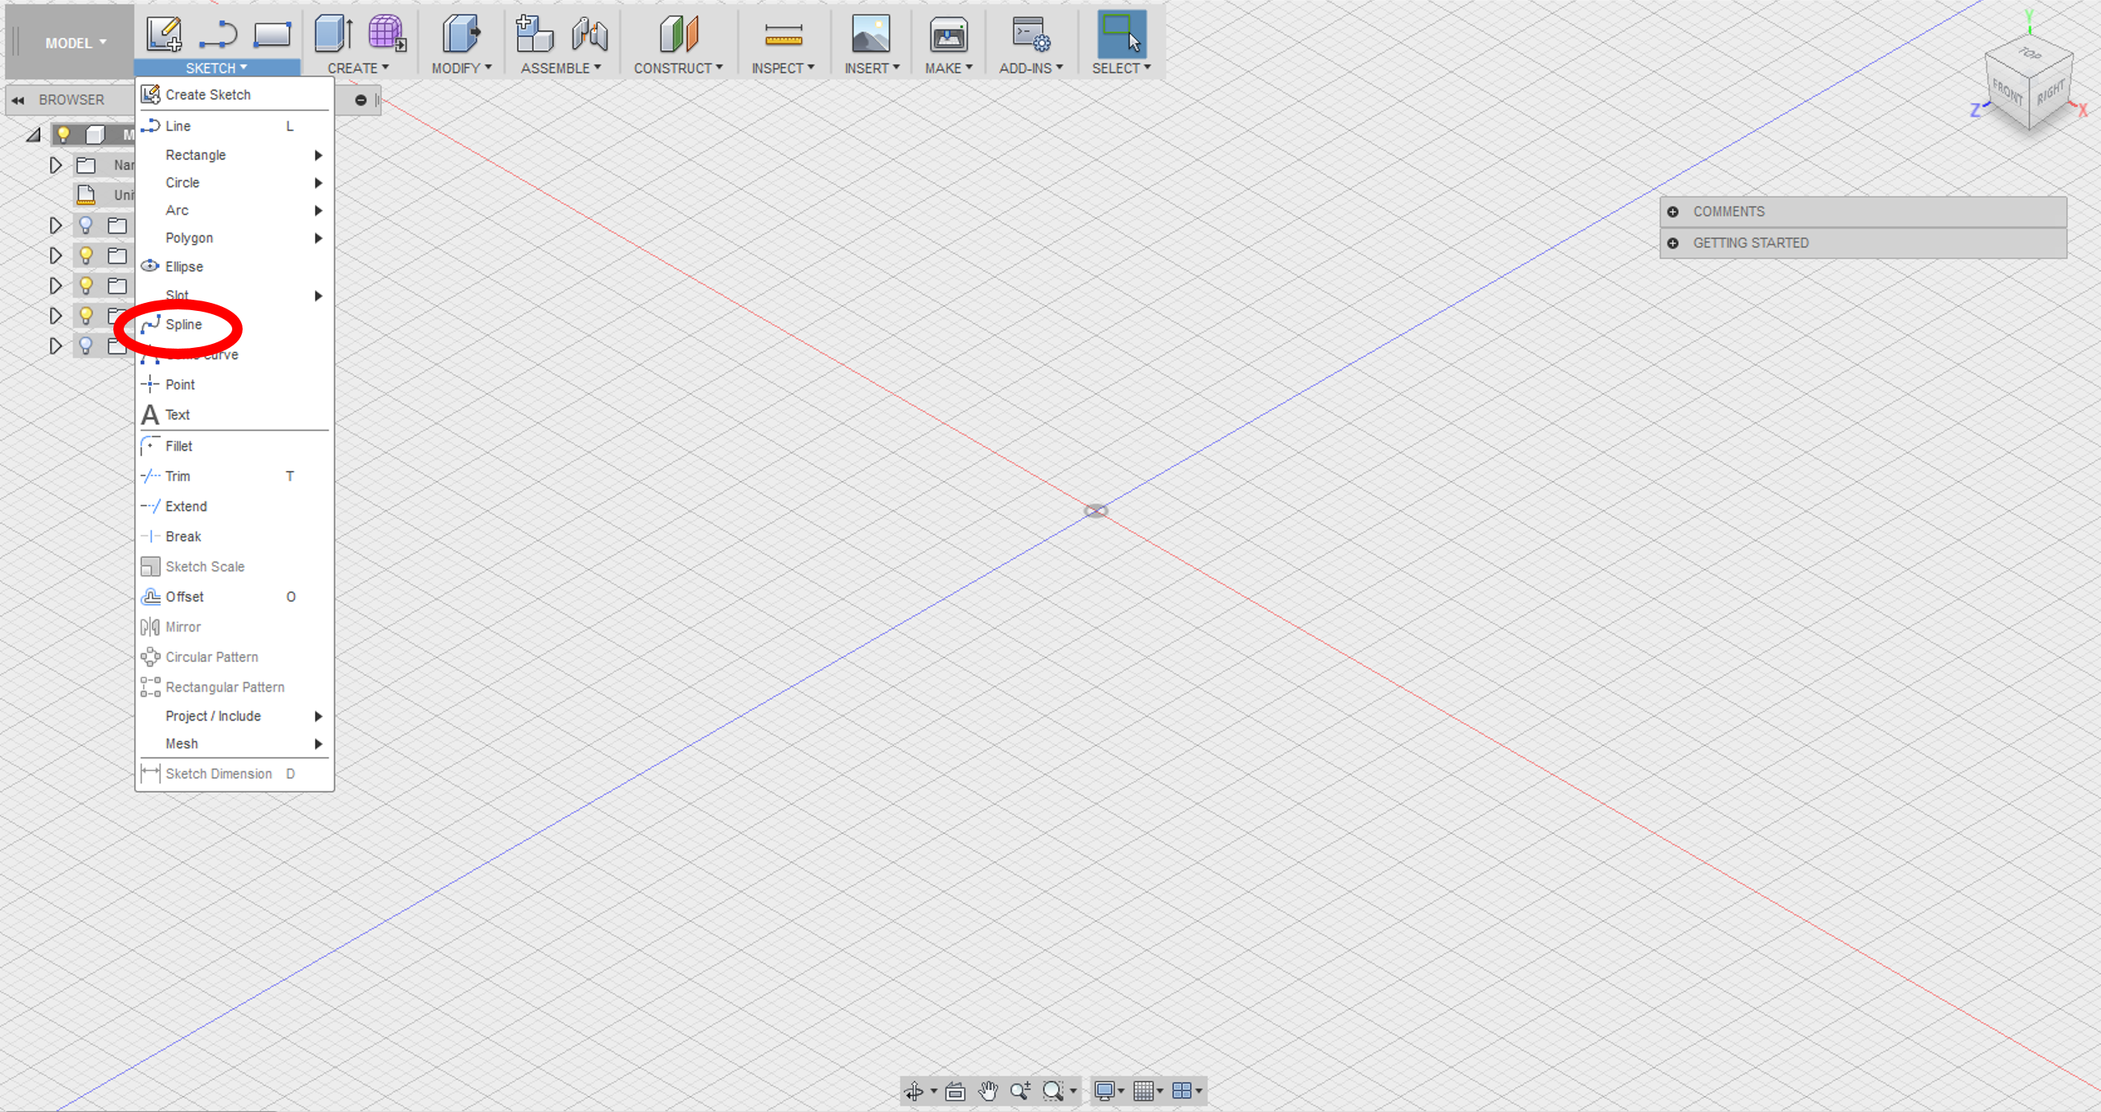
Task: Select the Mirror sketch tool
Action: coord(182,625)
